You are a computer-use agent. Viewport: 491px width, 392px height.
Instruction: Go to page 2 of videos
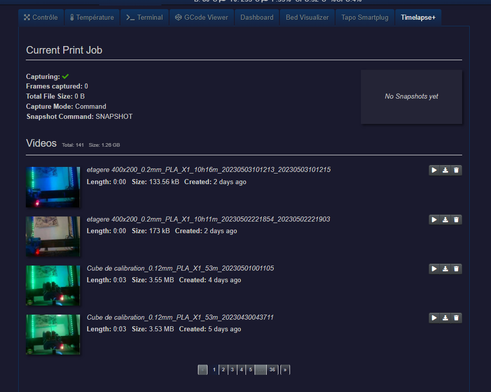[223, 370]
